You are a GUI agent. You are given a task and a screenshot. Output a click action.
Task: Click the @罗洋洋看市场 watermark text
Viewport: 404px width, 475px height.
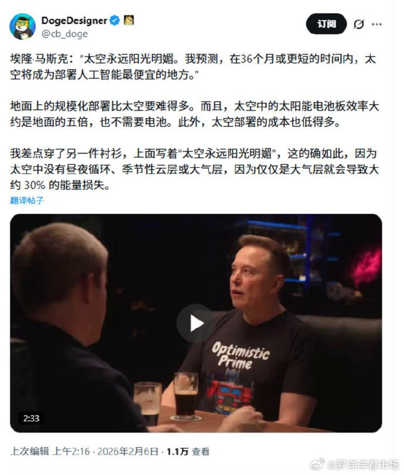point(363,464)
